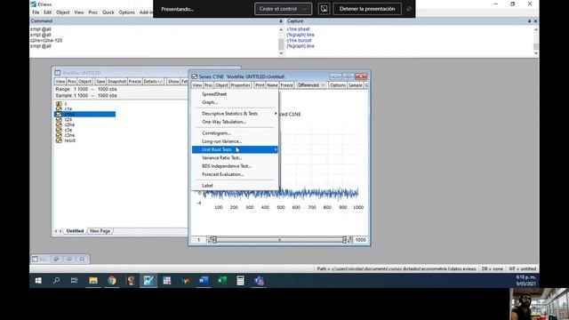Click EViews application icon in title bar
Viewport: 569px width, 320px height.
(34, 4)
